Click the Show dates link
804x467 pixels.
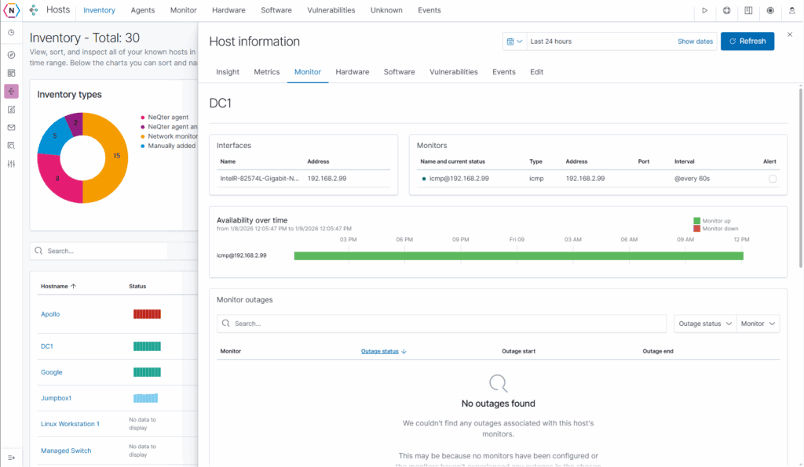pos(695,42)
